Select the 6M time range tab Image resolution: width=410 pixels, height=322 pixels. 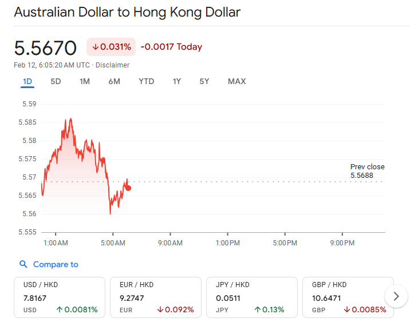coord(114,81)
